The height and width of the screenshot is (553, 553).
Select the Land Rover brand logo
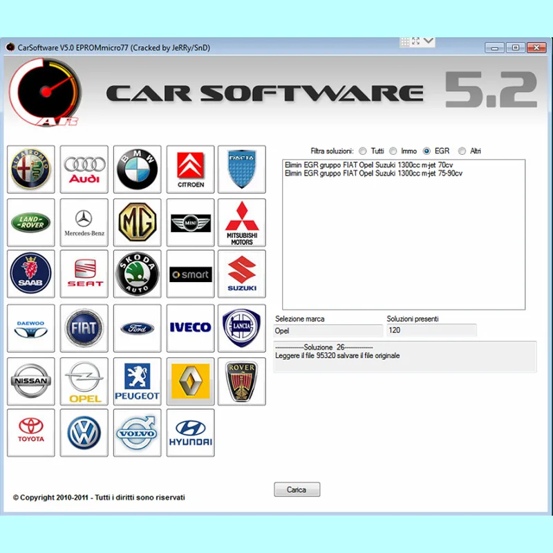point(31,222)
